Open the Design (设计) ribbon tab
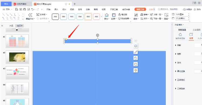This screenshot has width=202, height=105. tap(64, 9)
